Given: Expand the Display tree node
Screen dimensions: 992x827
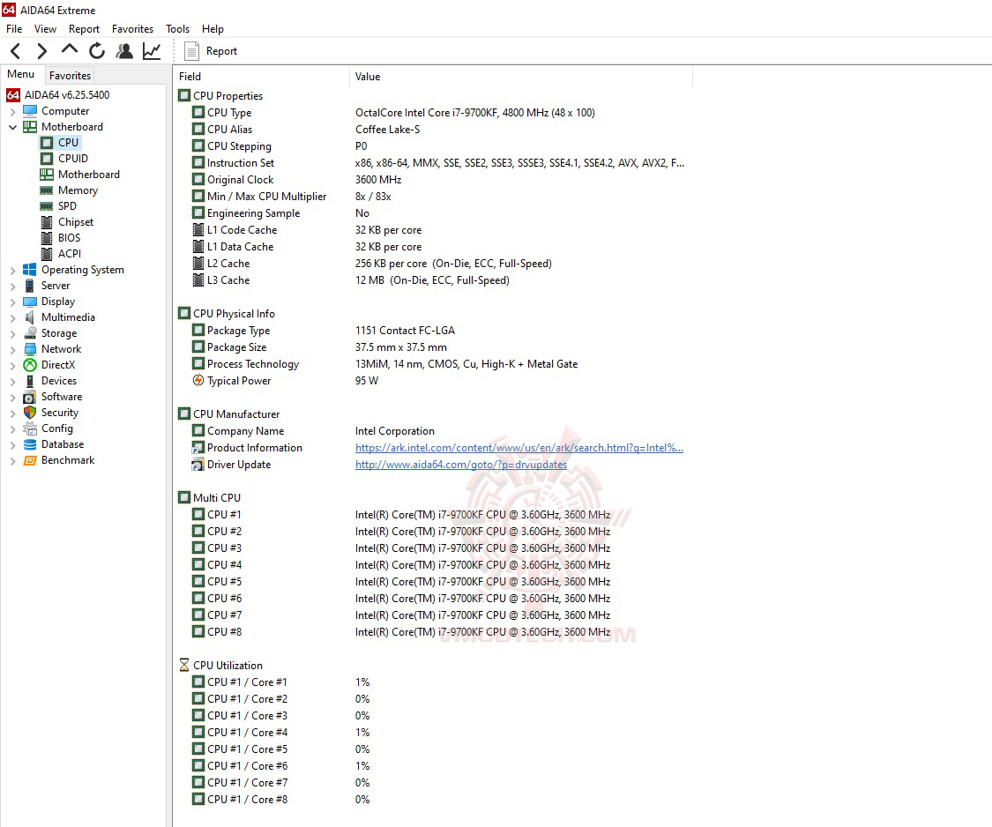Looking at the screenshot, I should point(12,302).
